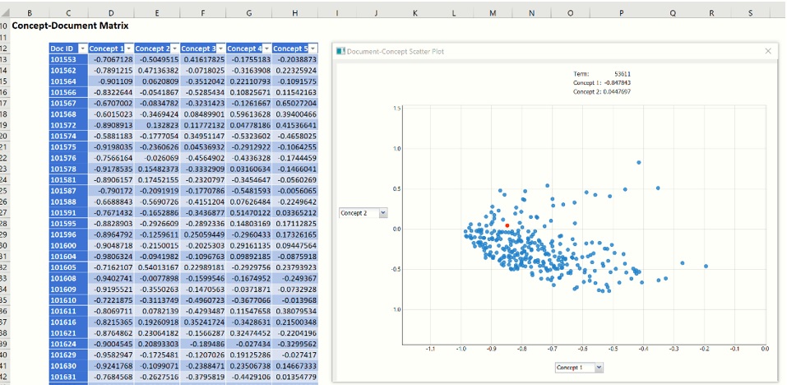Viewport: 787px width, 385px height.
Task: Expand the Concept 3 column filter
Action: pos(220,49)
